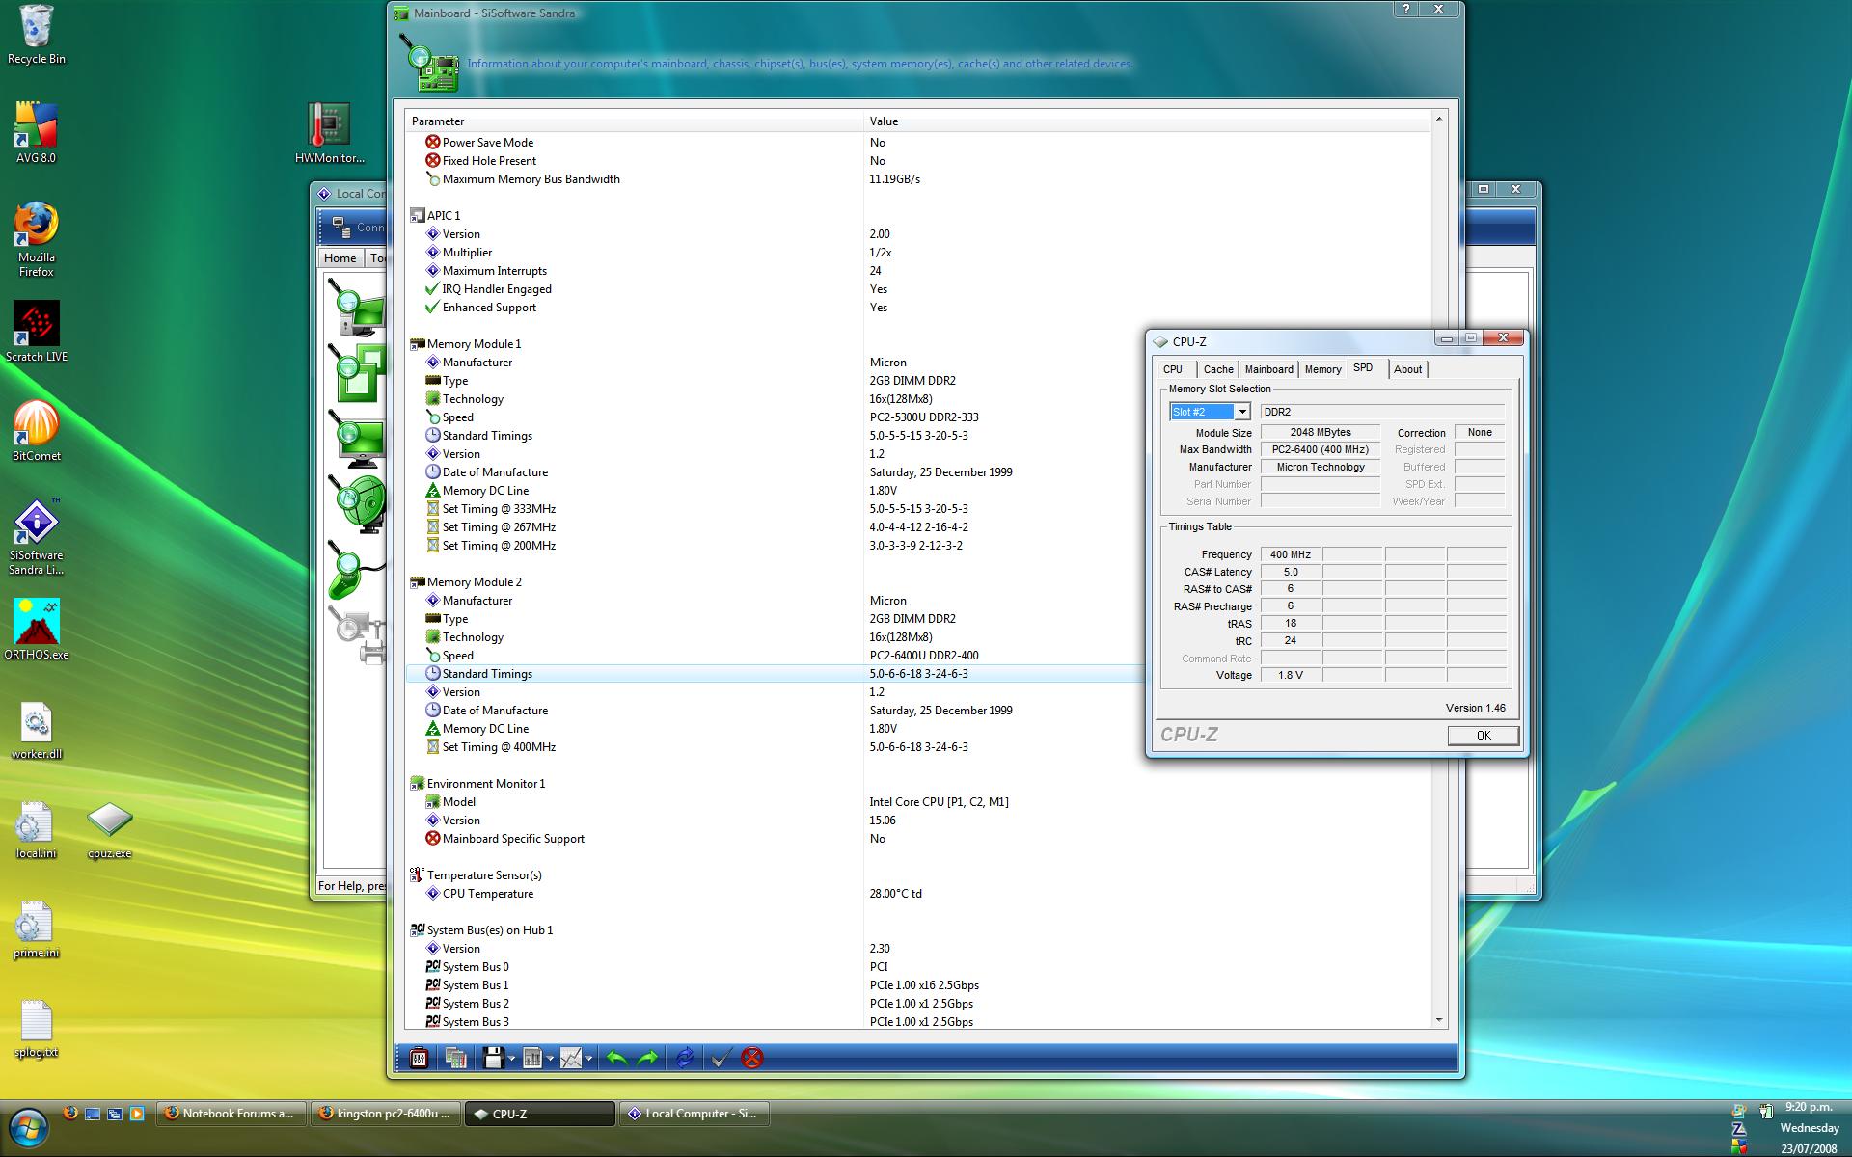Select the ORTHOS.exe desktop icon
Viewport: 1852px width, 1157px height.
pos(36,630)
